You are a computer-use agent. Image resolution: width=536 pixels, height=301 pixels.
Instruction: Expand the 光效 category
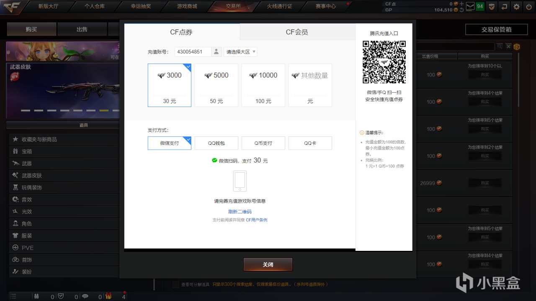coord(65,212)
